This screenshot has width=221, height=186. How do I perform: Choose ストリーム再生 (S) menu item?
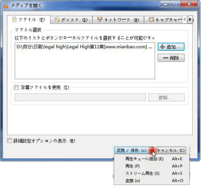pyautogui.click(x=152, y=173)
